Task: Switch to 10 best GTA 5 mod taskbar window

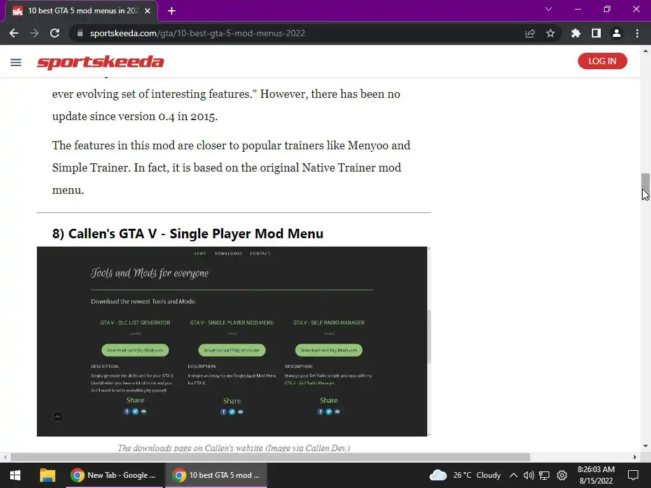Action: coord(216,475)
